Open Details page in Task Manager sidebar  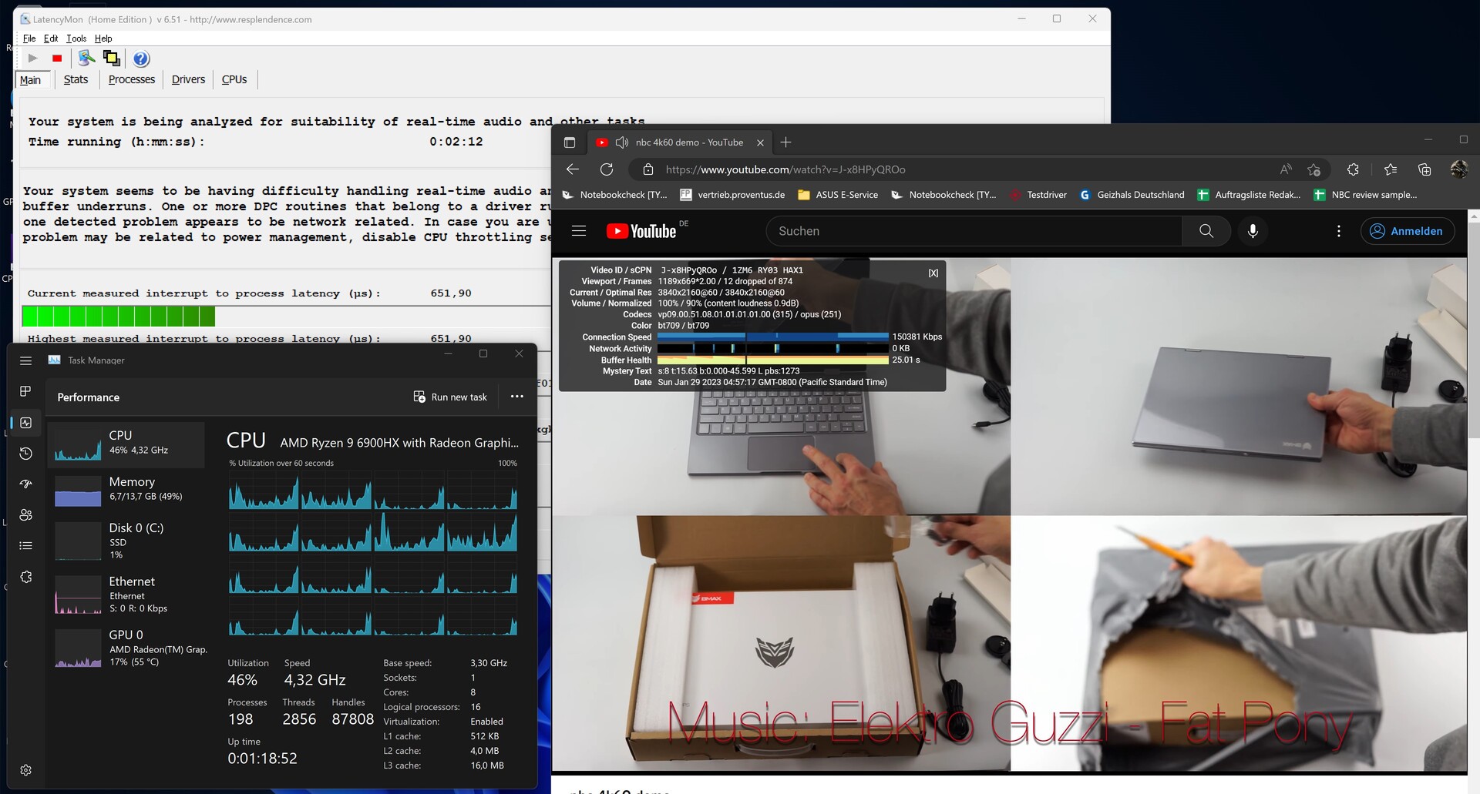(x=25, y=546)
